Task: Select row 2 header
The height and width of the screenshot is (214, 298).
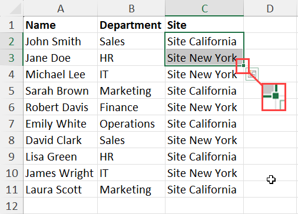Action: 12,41
